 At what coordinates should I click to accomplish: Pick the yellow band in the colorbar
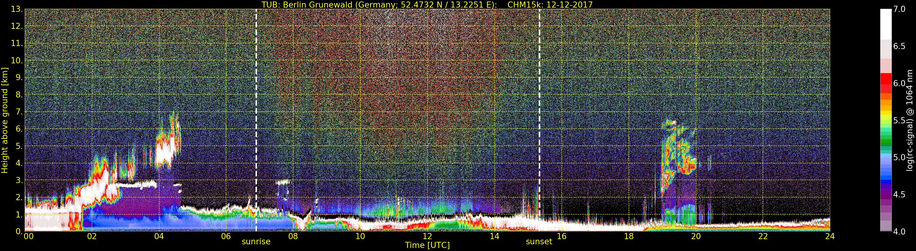pyautogui.click(x=886, y=114)
